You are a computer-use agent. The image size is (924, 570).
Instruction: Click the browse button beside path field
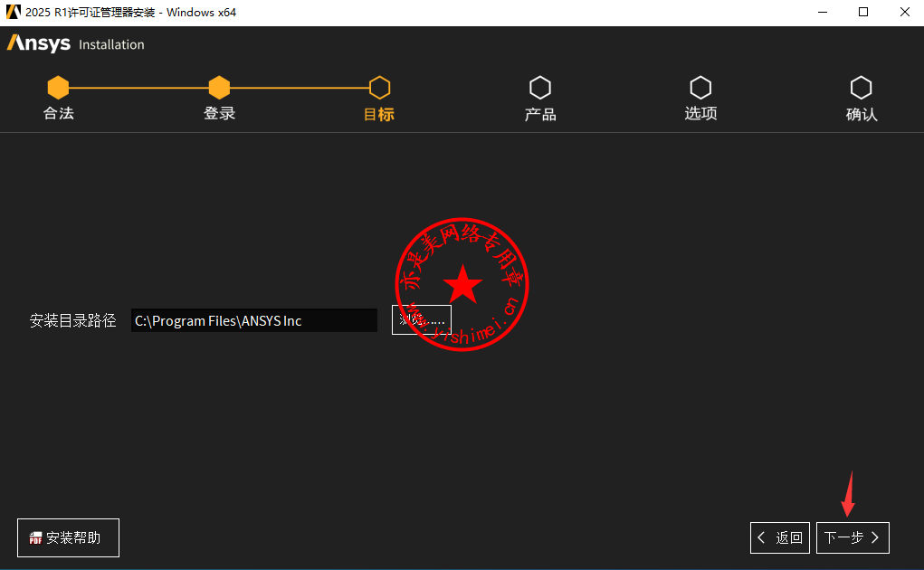click(x=422, y=319)
